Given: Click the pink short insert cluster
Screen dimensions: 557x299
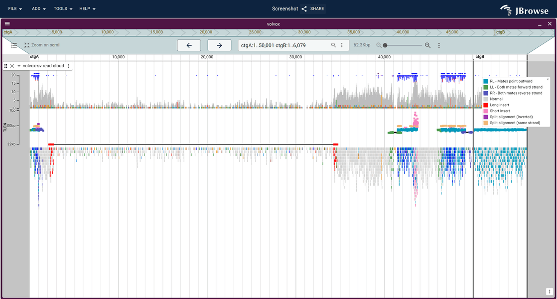Looking at the screenshot, I should click(x=416, y=120).
